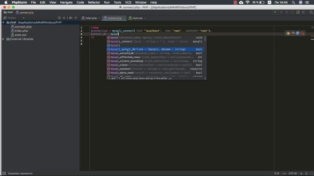Open the Refactor menu
This screenshot has height=176, width=314.
coord(94,2)
